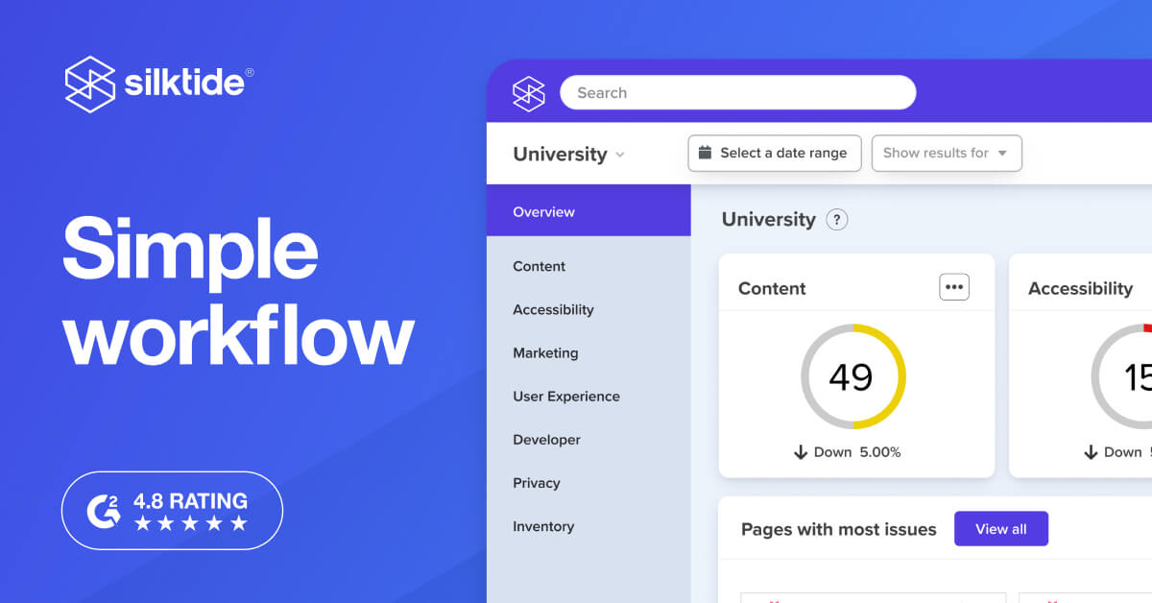This screenshot has height=603, width=1152.
Task: Open the Show results for dropdown
Action: click(946, 153)
